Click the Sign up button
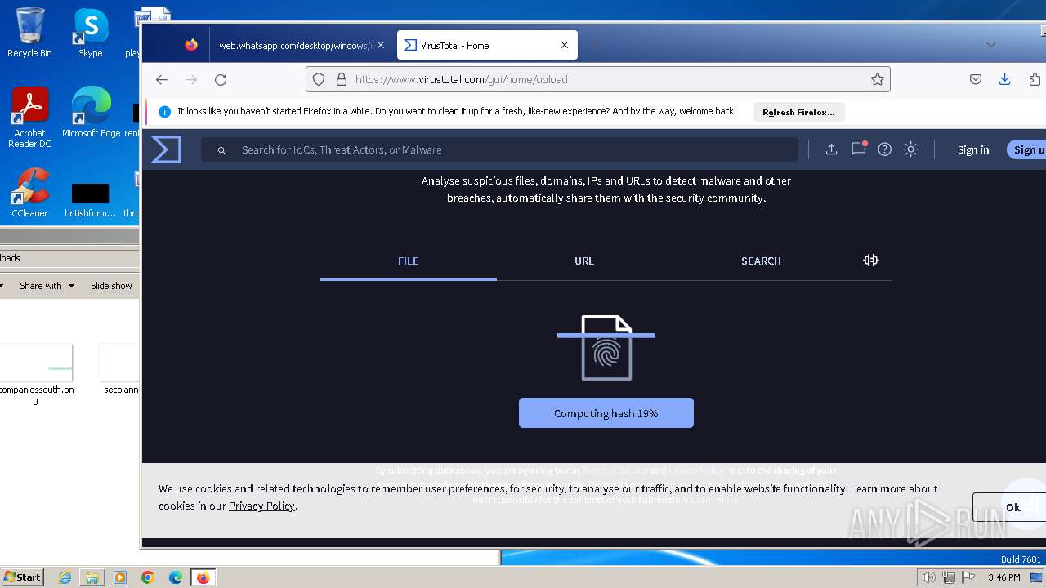Viewport: 1046px width, 588px height. tap(1026, 149)
